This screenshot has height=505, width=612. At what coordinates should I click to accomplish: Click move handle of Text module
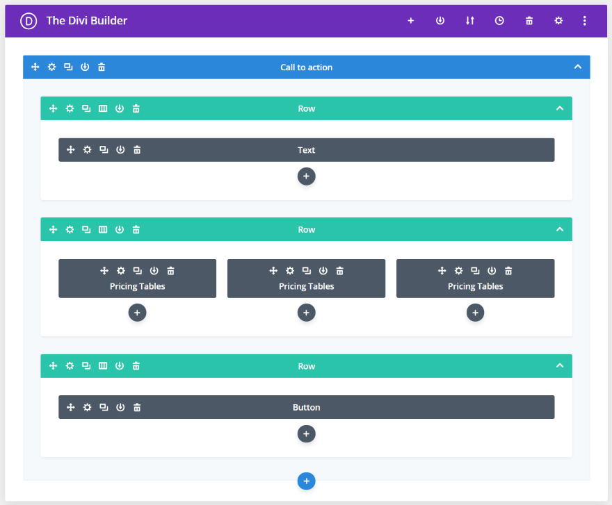coord(71,150)
